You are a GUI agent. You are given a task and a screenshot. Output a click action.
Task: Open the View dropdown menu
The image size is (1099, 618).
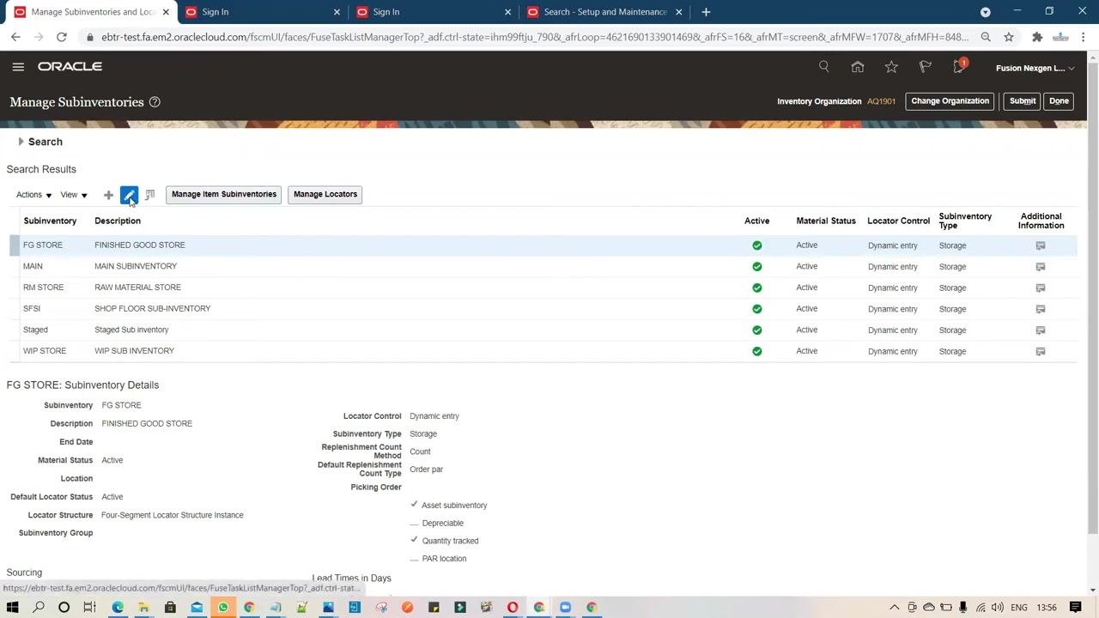click(x=74, y=195)
